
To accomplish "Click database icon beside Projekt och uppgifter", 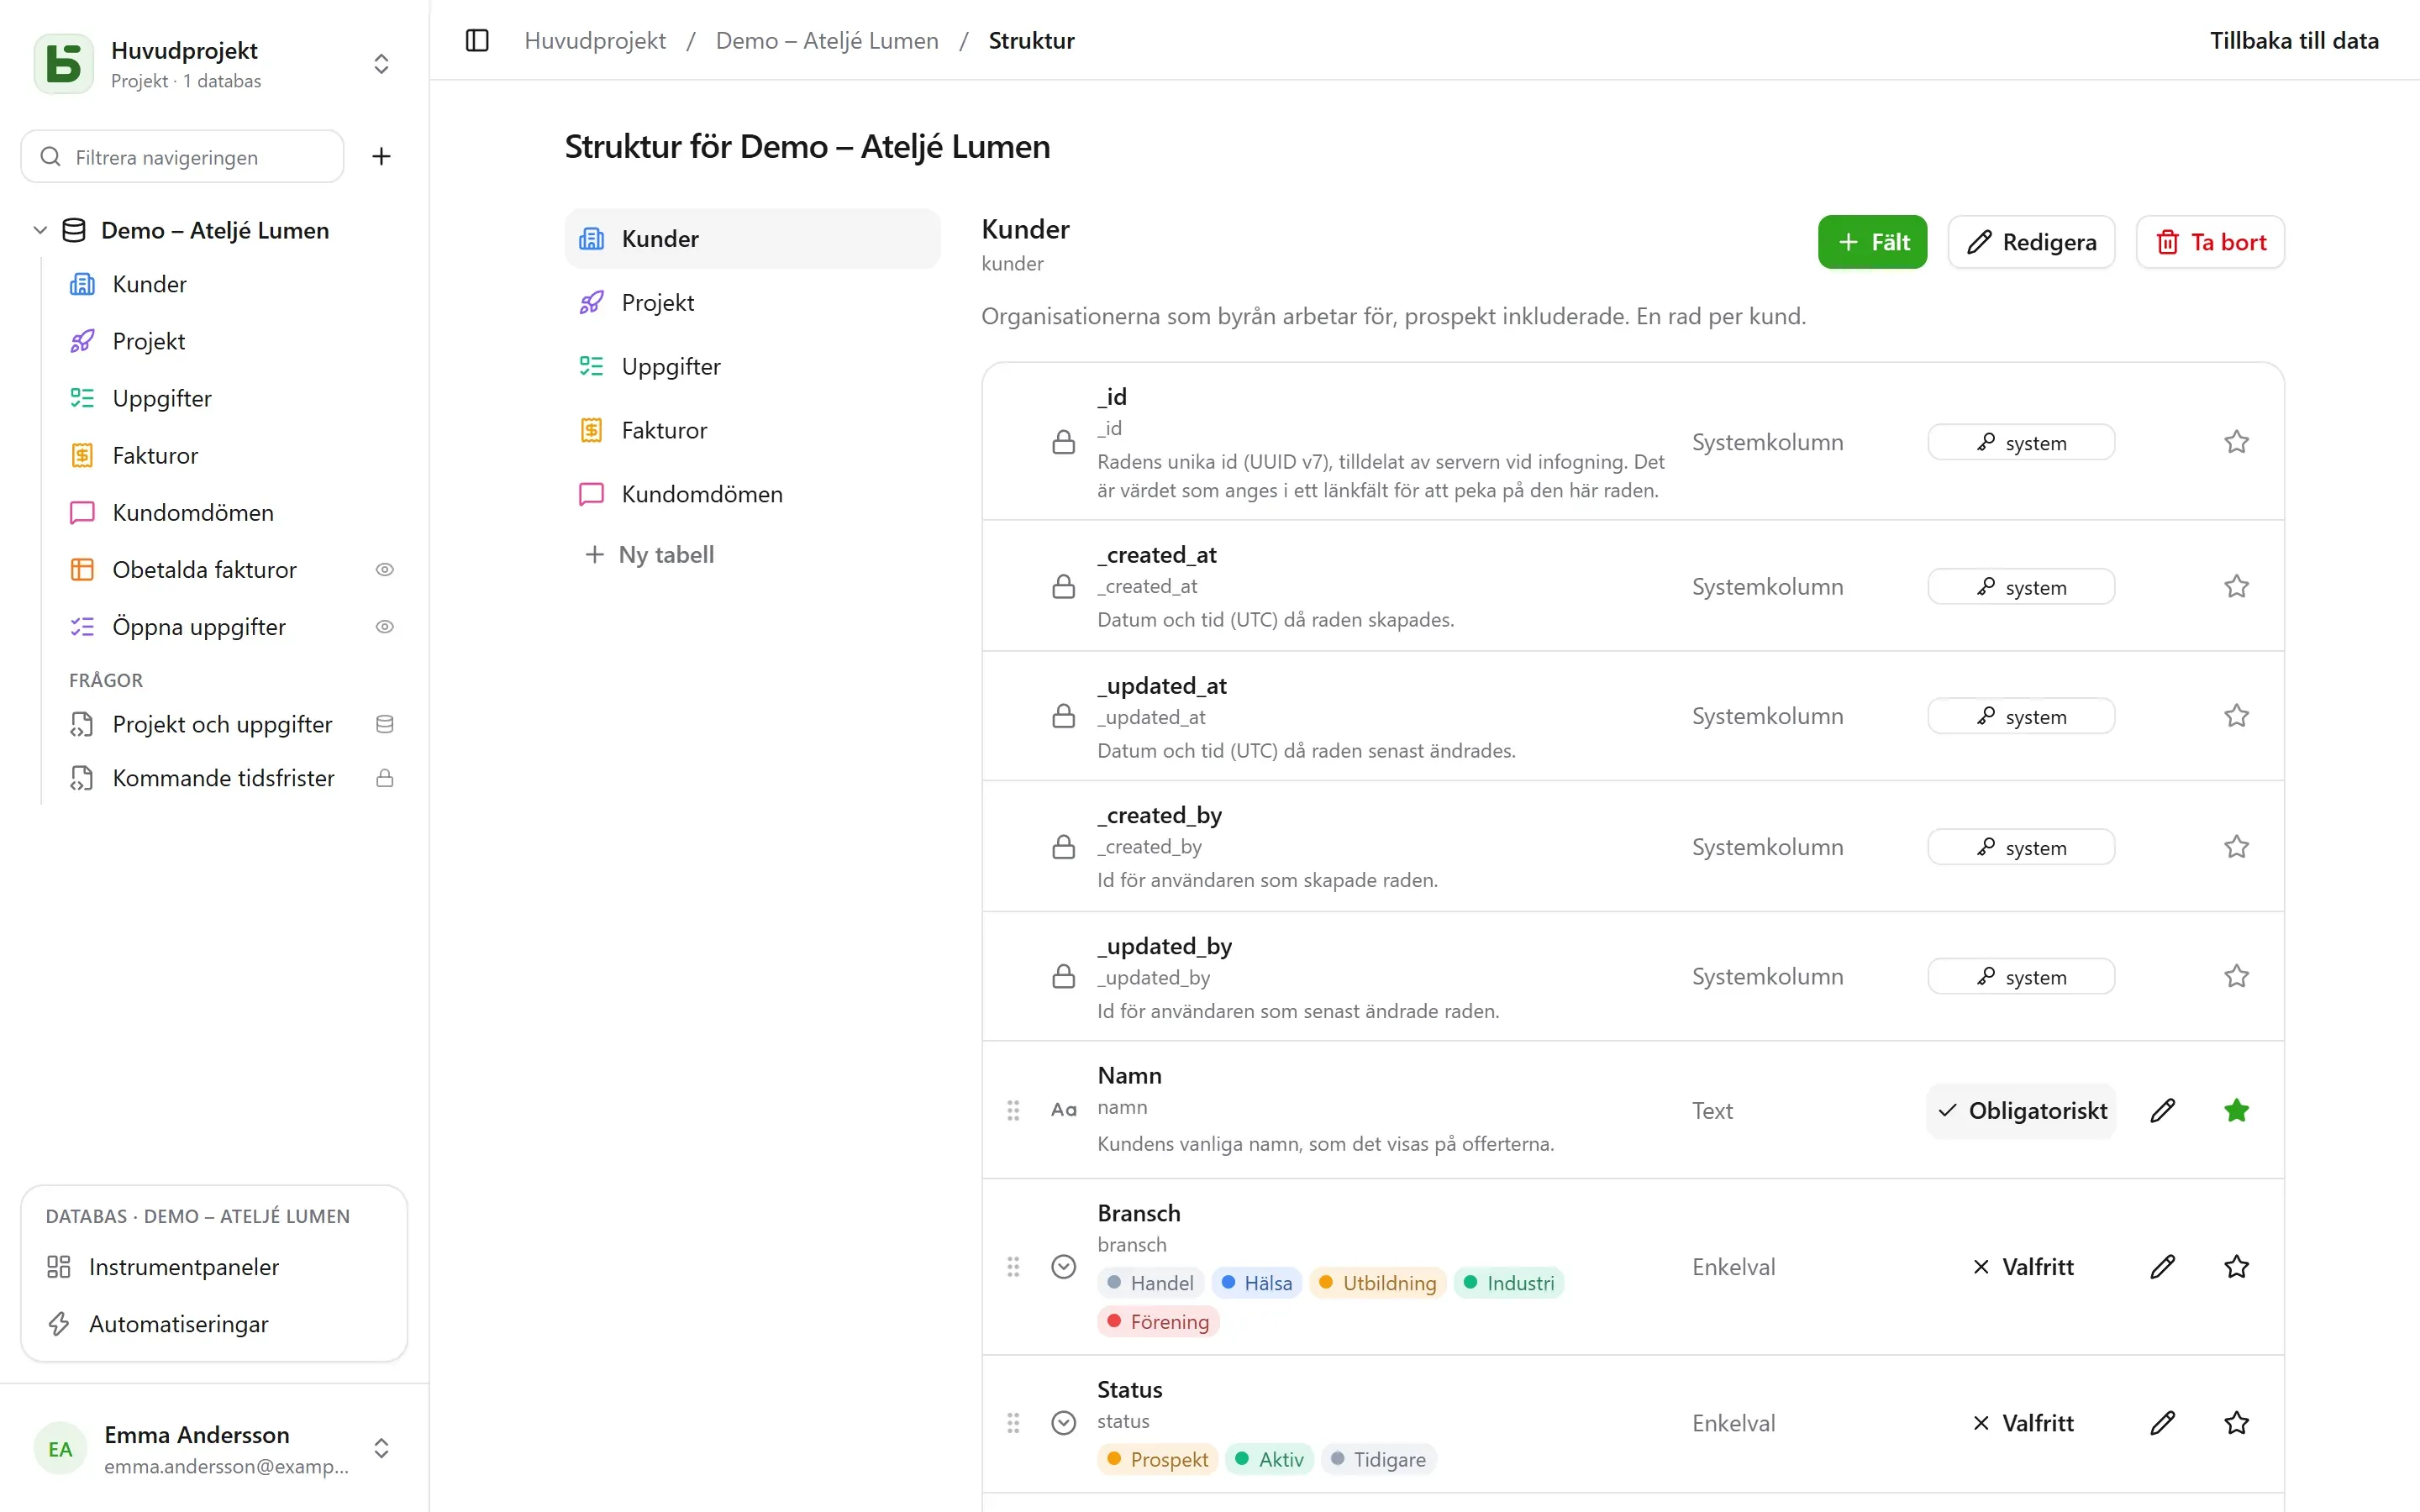I will click(x=385, y=724).
